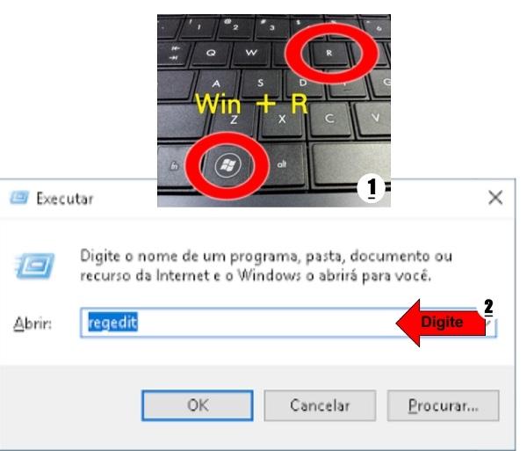Click the Cancelar button
Viewport: 527px width, 451px height.
[x=320, y=405]
